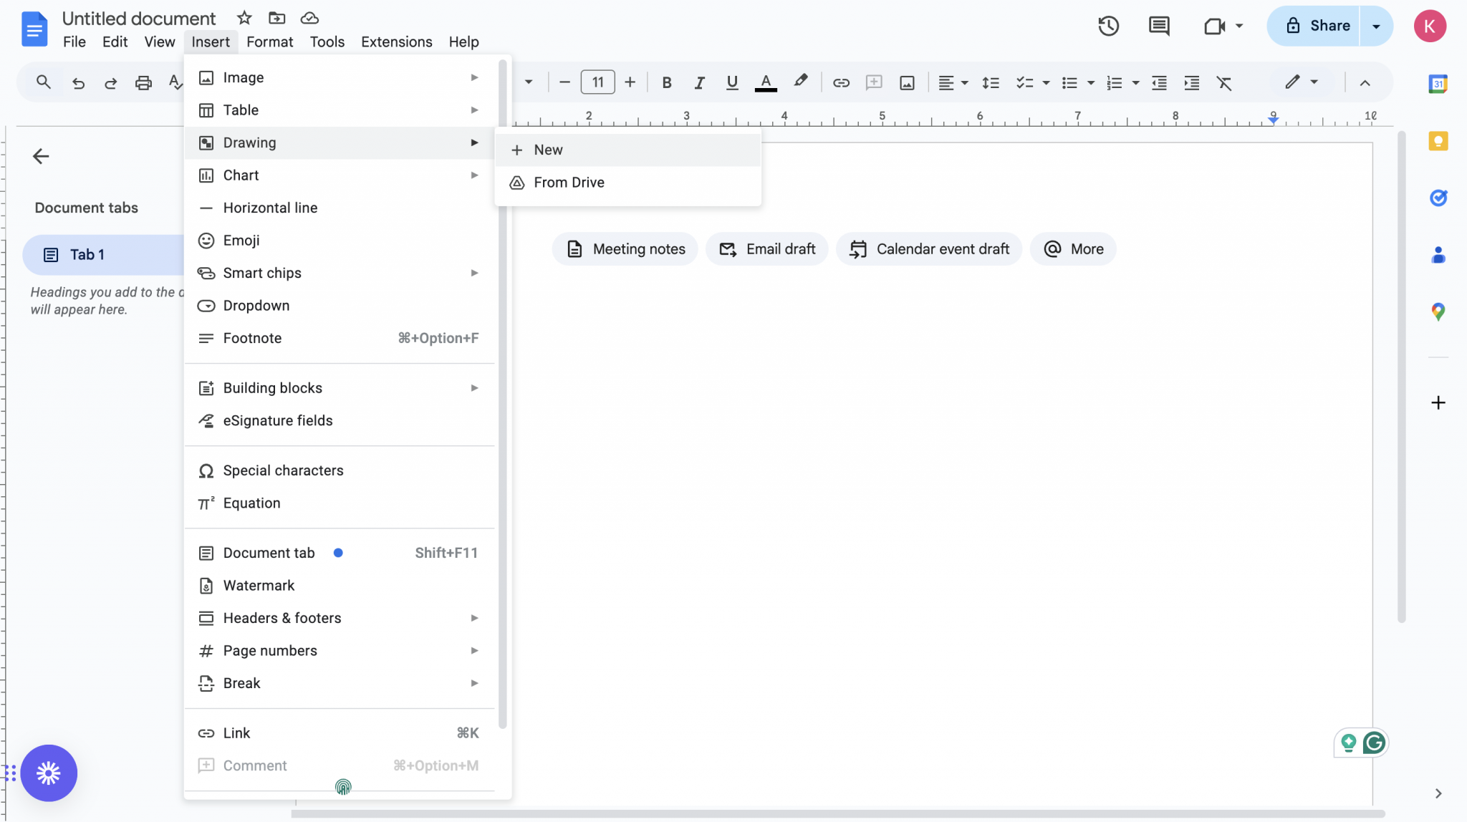Open the text color picker
Screen dimensions: 1467x822
point(764,82)
